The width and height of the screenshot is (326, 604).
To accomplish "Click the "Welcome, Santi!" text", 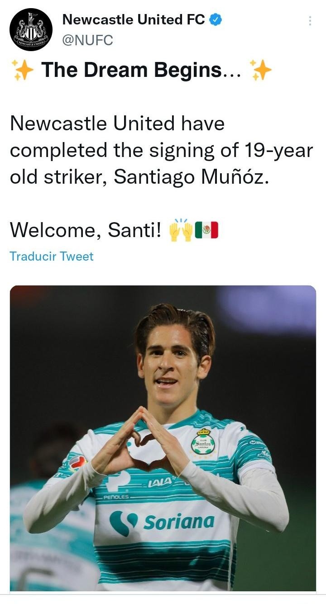I will pos(85,230).
